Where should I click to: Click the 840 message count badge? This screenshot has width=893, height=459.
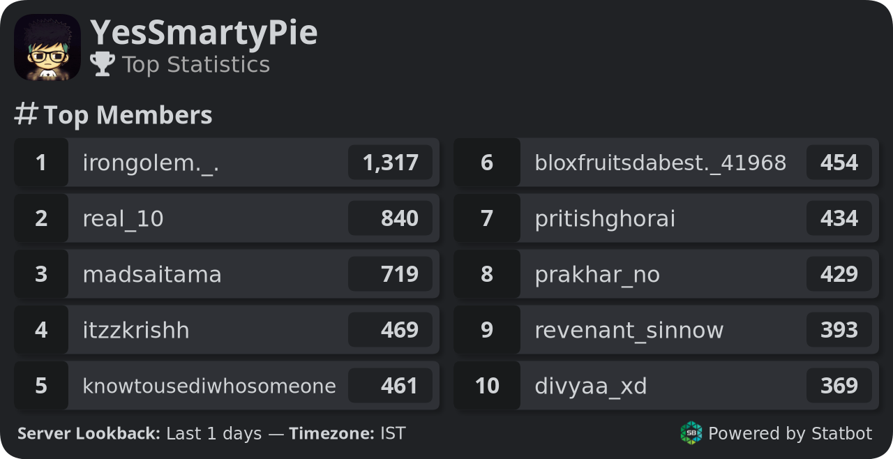click(x=391, y=218)
